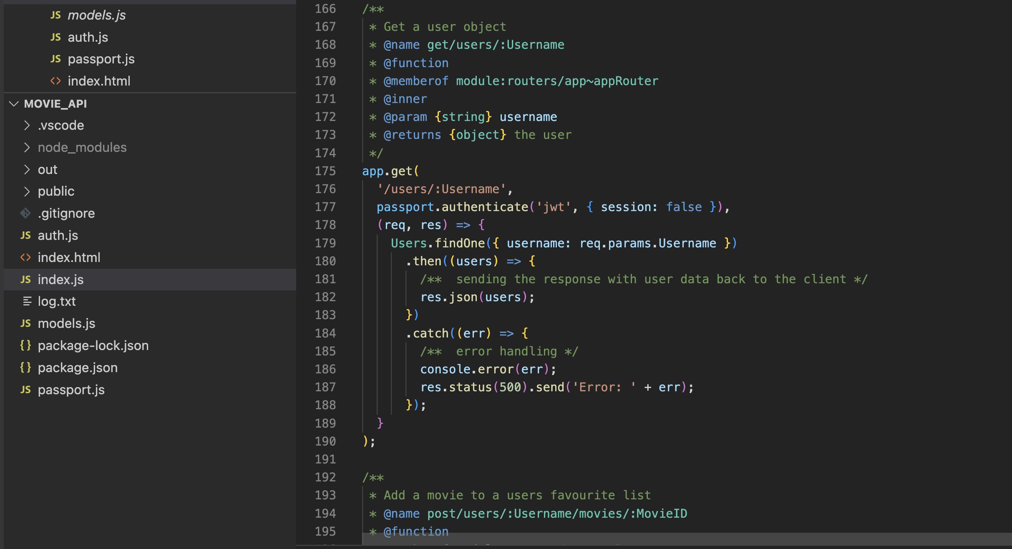Select the models.js preview tab entry
This screenshot has height=549, width=1012.
pos(96,15)
